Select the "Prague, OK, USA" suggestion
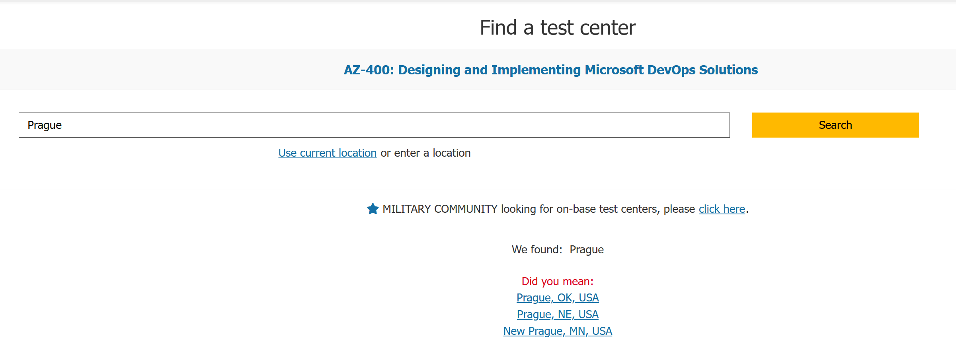 [x=557, y=297]
